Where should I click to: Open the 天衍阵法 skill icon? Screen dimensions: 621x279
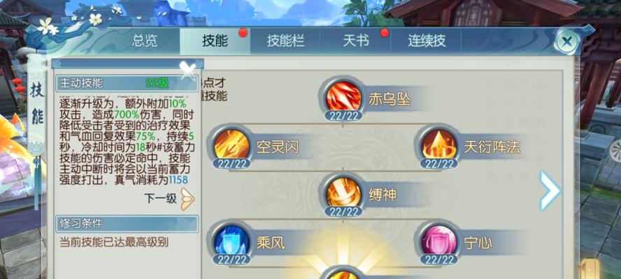438,146
